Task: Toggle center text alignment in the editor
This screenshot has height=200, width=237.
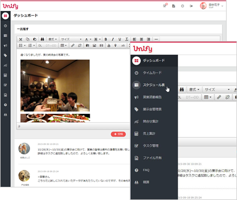Action: point(141,39)
